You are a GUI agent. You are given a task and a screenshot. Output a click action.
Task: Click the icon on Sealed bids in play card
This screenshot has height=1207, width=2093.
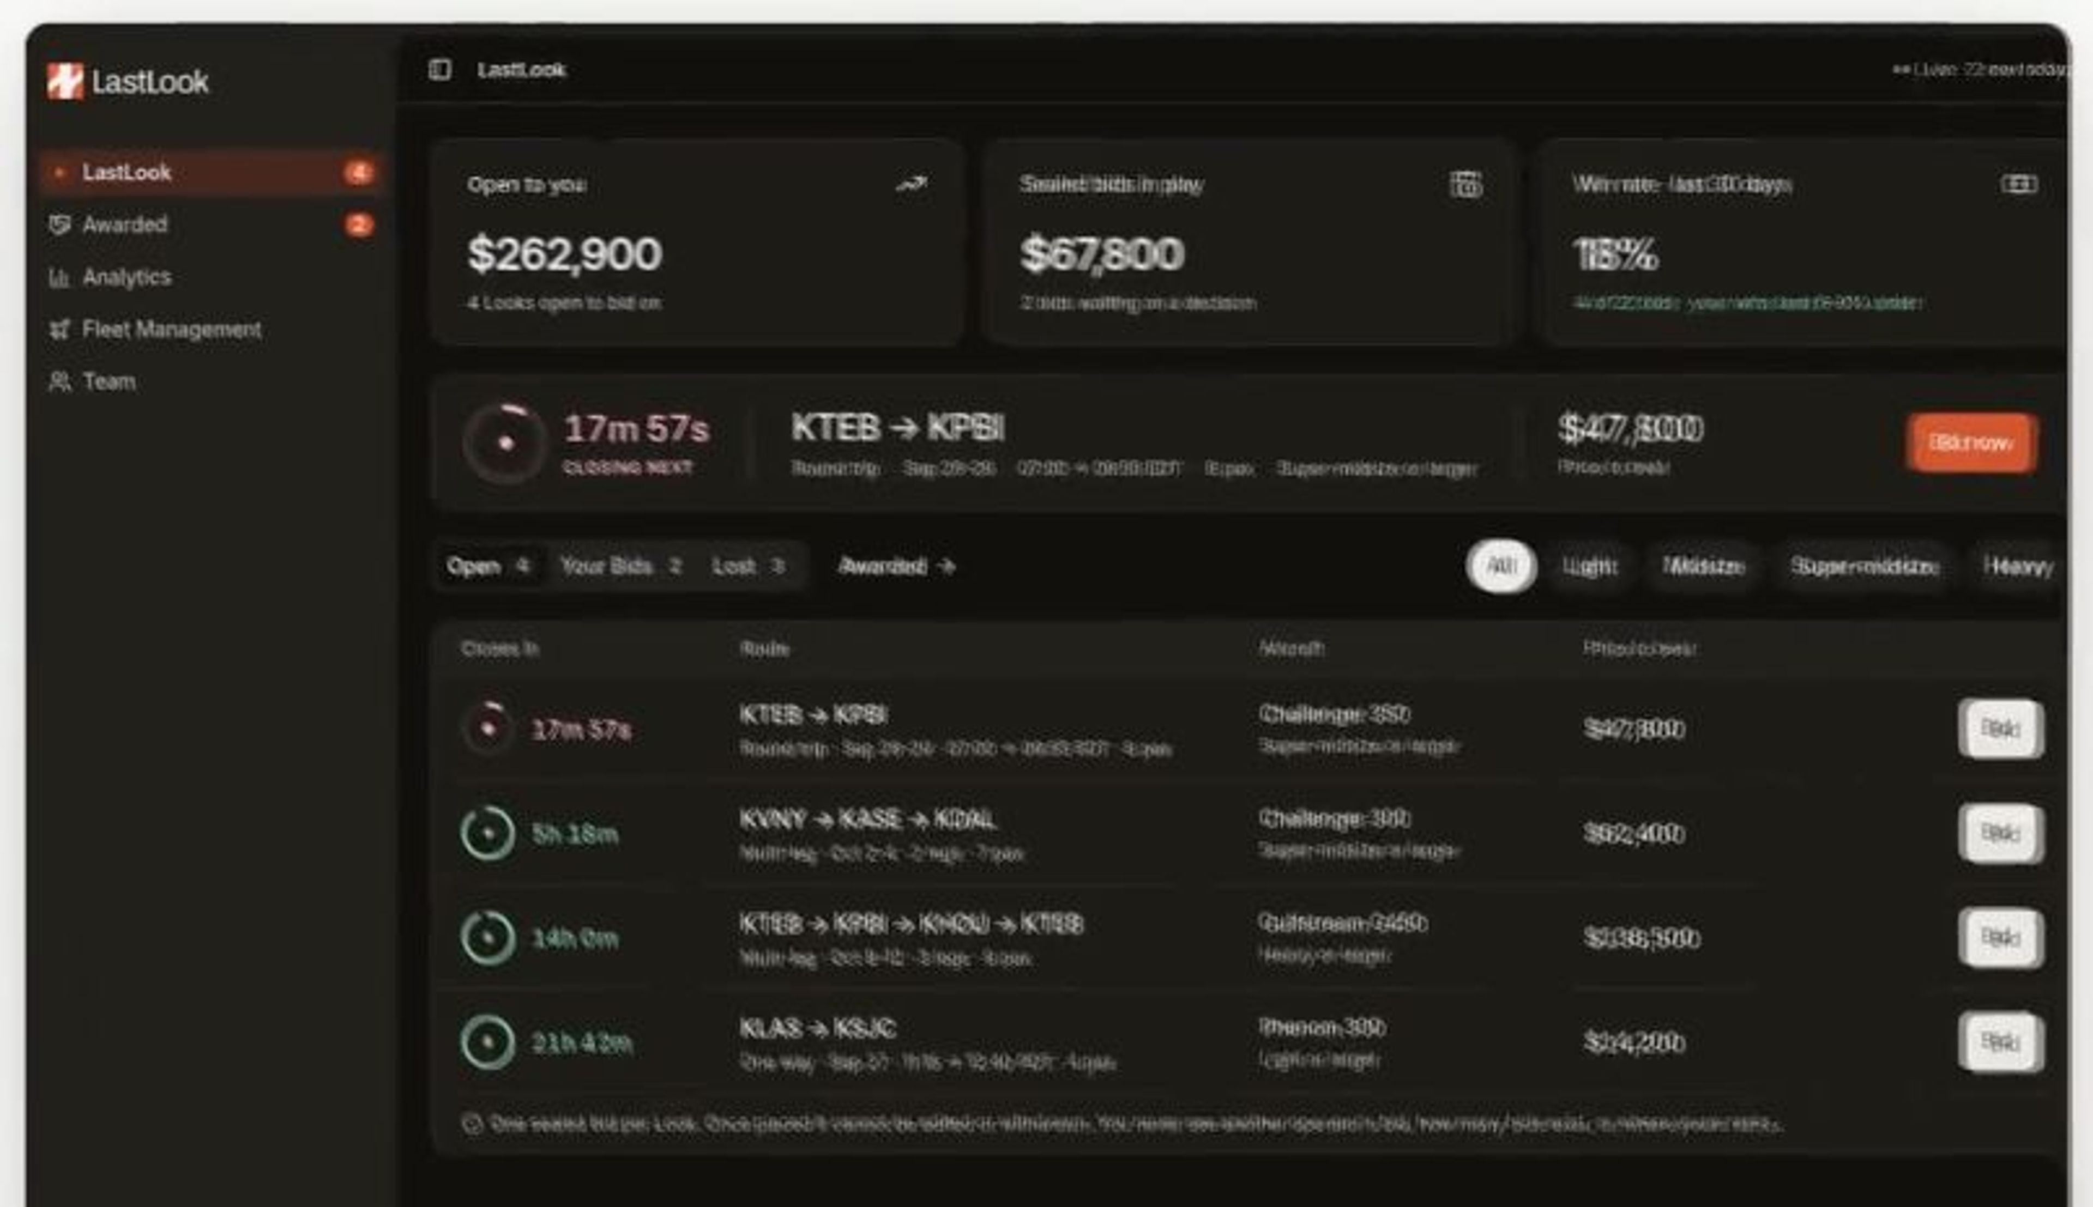pos(1465,184)
